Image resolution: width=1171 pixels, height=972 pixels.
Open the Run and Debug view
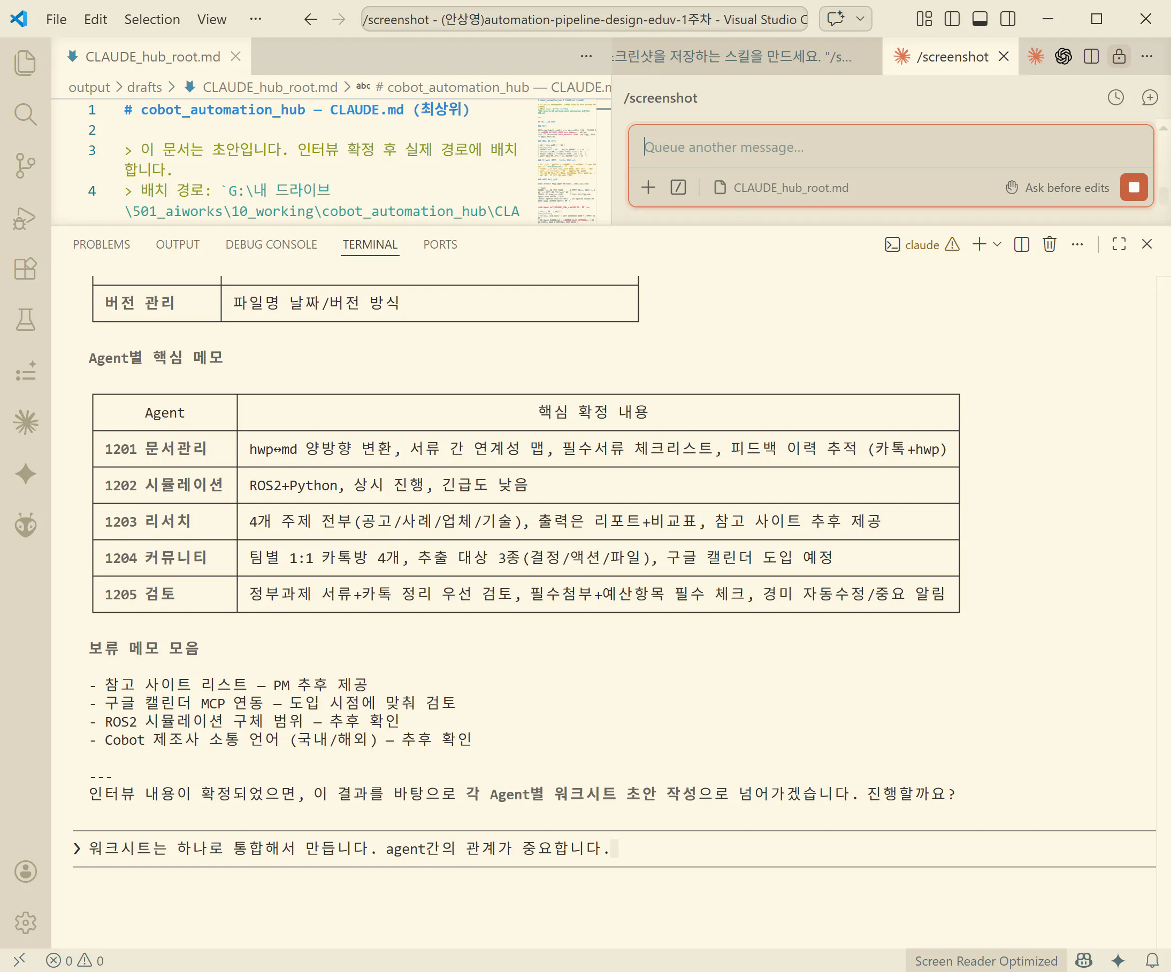[x=25, y=218]
